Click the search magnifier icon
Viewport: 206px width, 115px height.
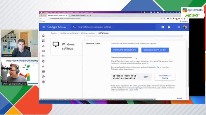(x=74, y=27)
